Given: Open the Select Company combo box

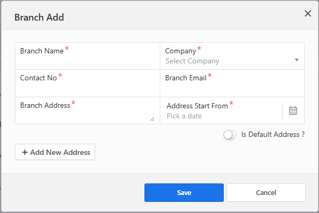Looking at the screenshot, I should (x=227, y=61).
